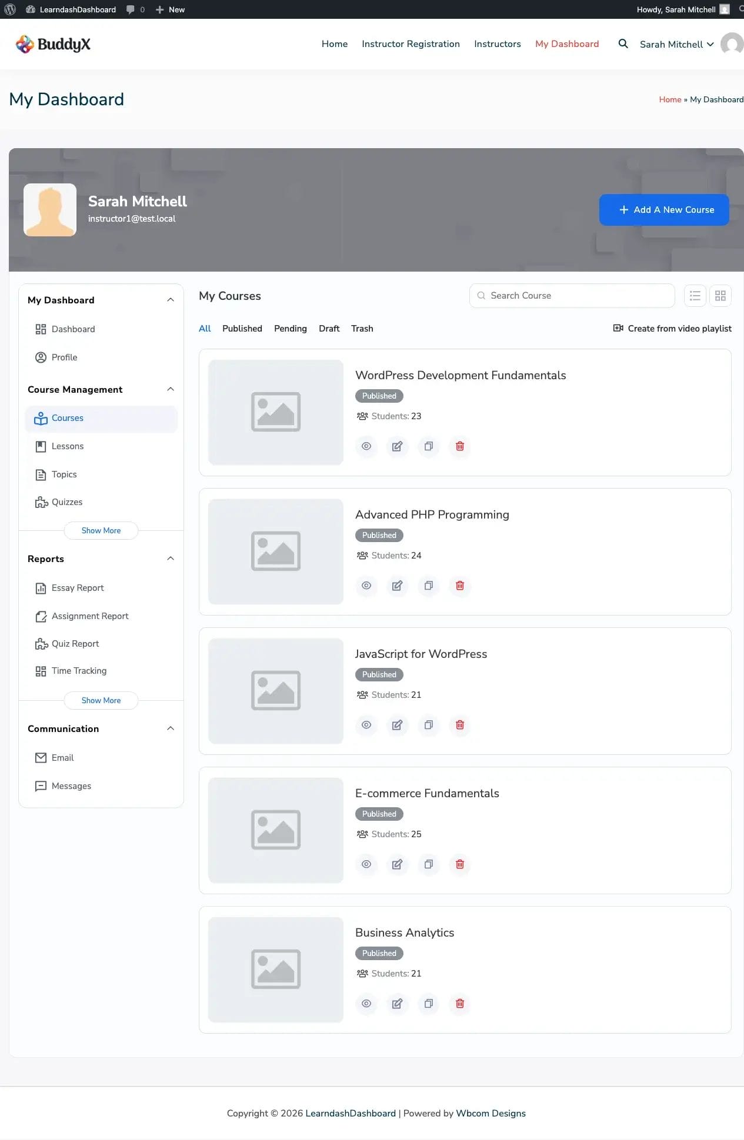
Task: Delete the Advanced PHP Programming course
Action: 460,586
